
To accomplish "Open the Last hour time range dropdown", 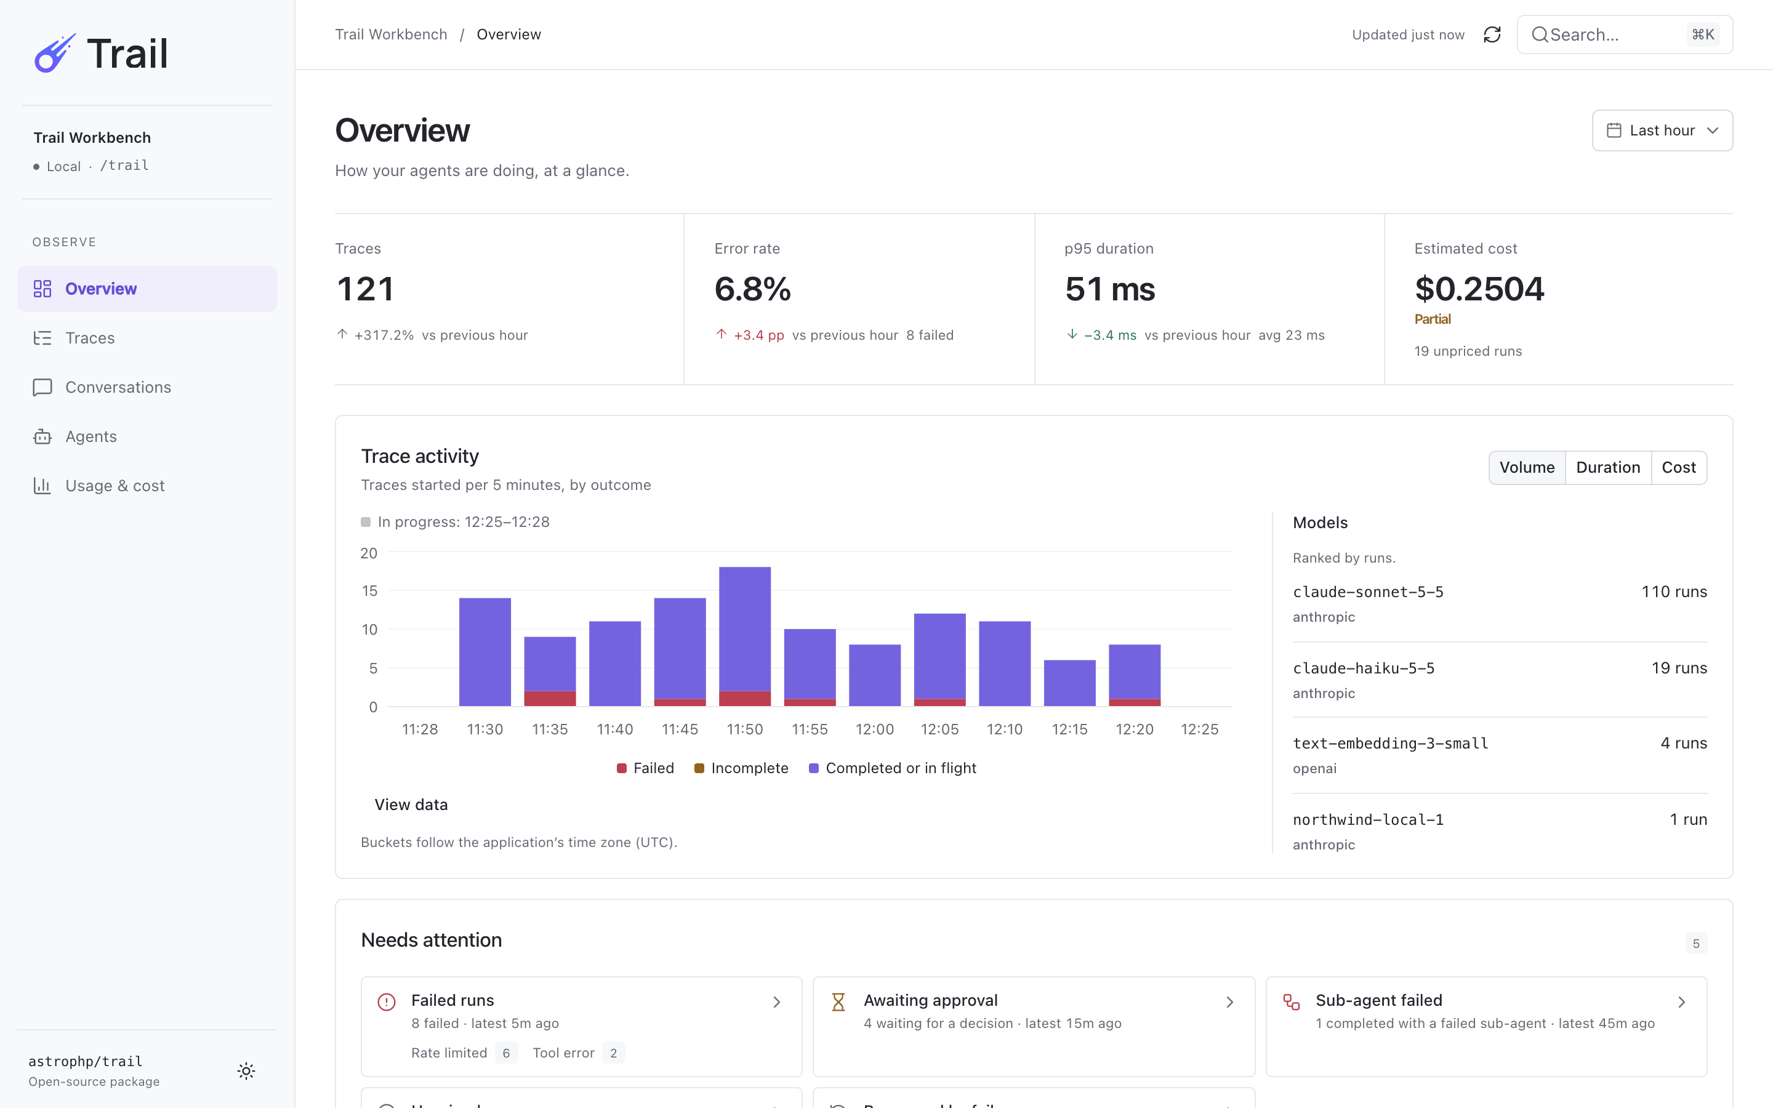I will pyautogui.click(x=1662, y=130).
